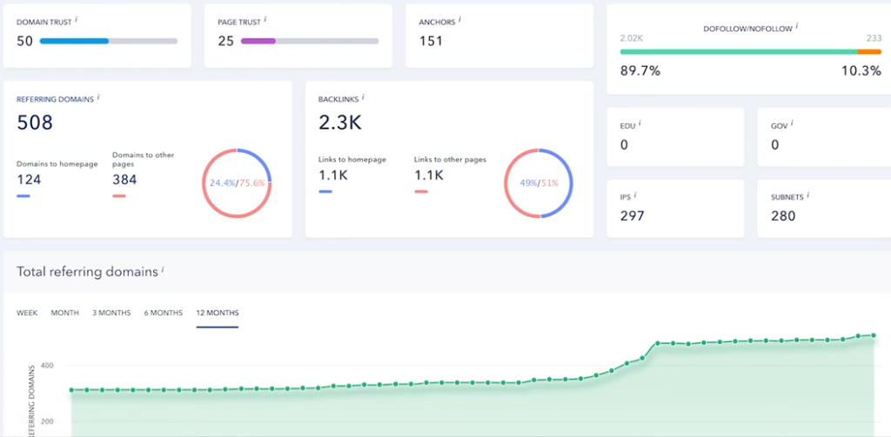Click the 280 subnets value
The image size is (891, 437).
(783, 216)
